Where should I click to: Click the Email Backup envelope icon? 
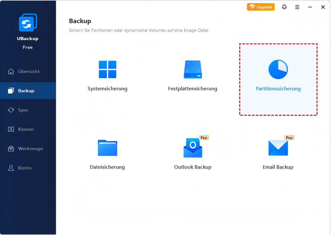coord(278,148)
